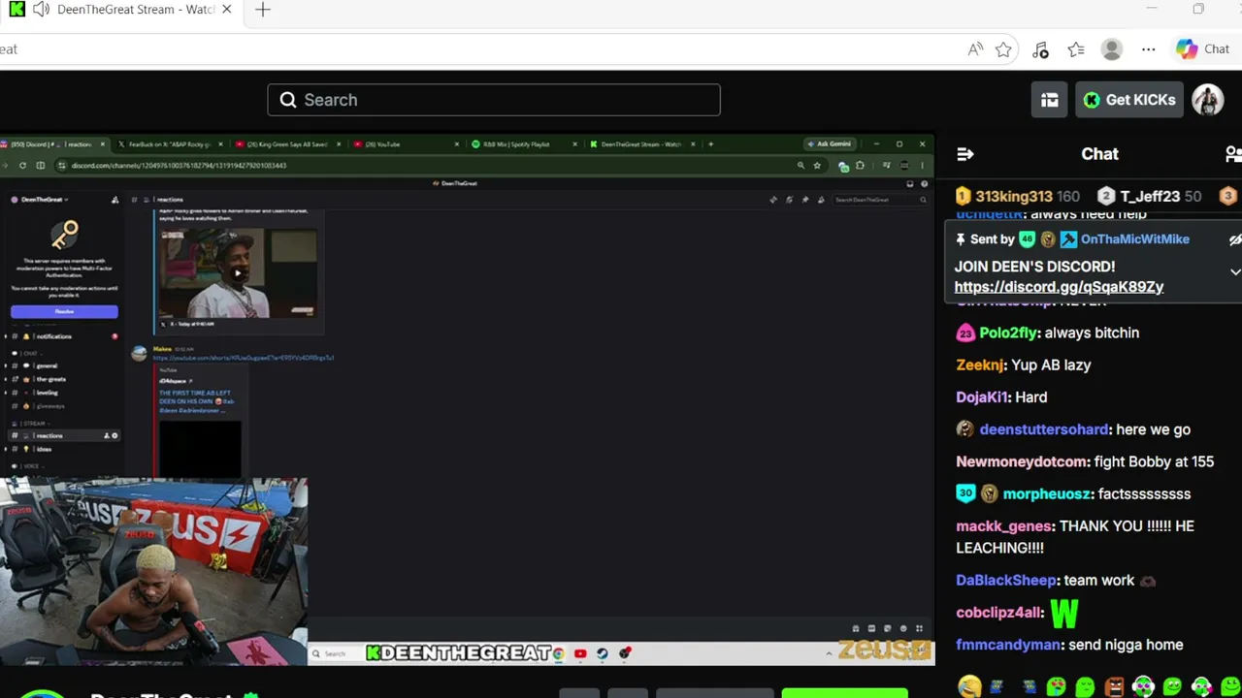
Task: Open Edge settings and more menu
Action: 1148,49
